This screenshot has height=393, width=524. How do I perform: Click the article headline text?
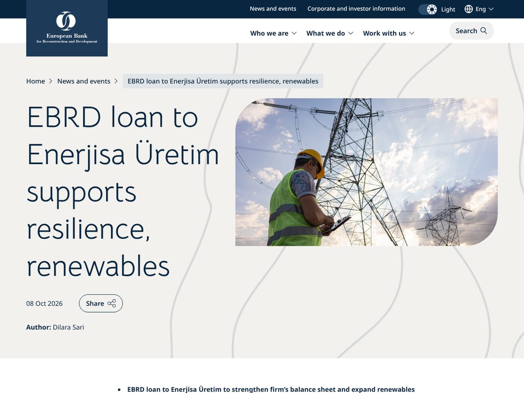[123, 191]
